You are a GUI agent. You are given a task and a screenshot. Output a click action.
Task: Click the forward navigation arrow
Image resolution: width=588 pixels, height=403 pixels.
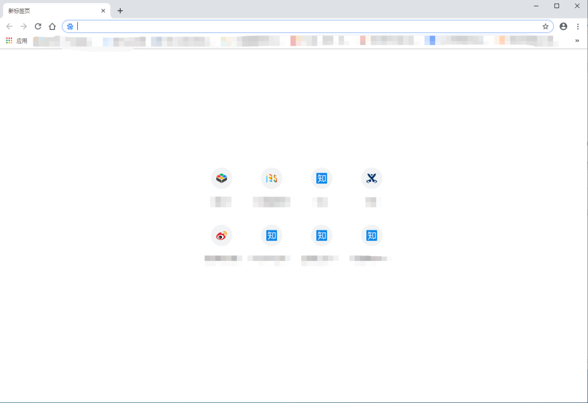23,26
